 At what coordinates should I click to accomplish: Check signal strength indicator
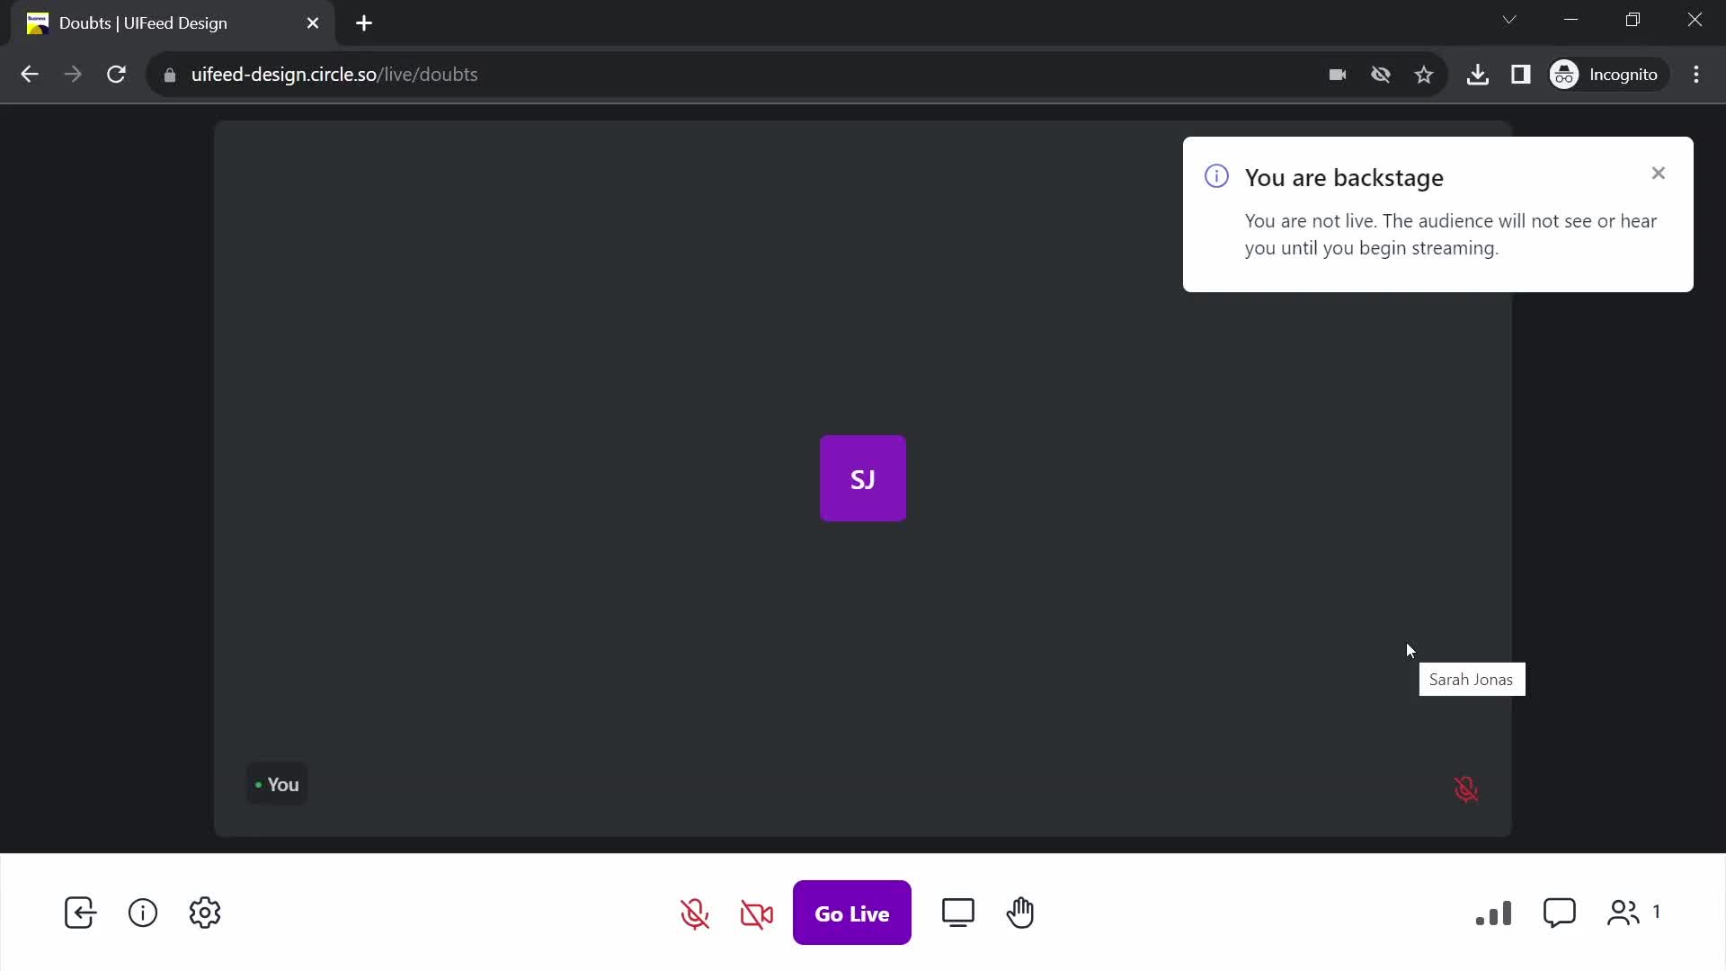[x=1494, y=913]
